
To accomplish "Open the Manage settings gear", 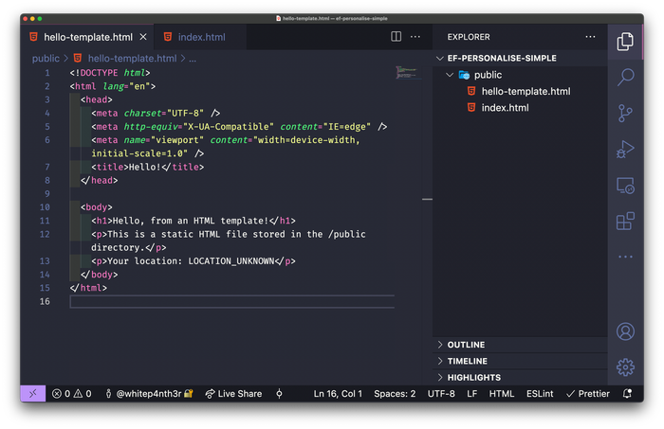I will click(625, 366).
